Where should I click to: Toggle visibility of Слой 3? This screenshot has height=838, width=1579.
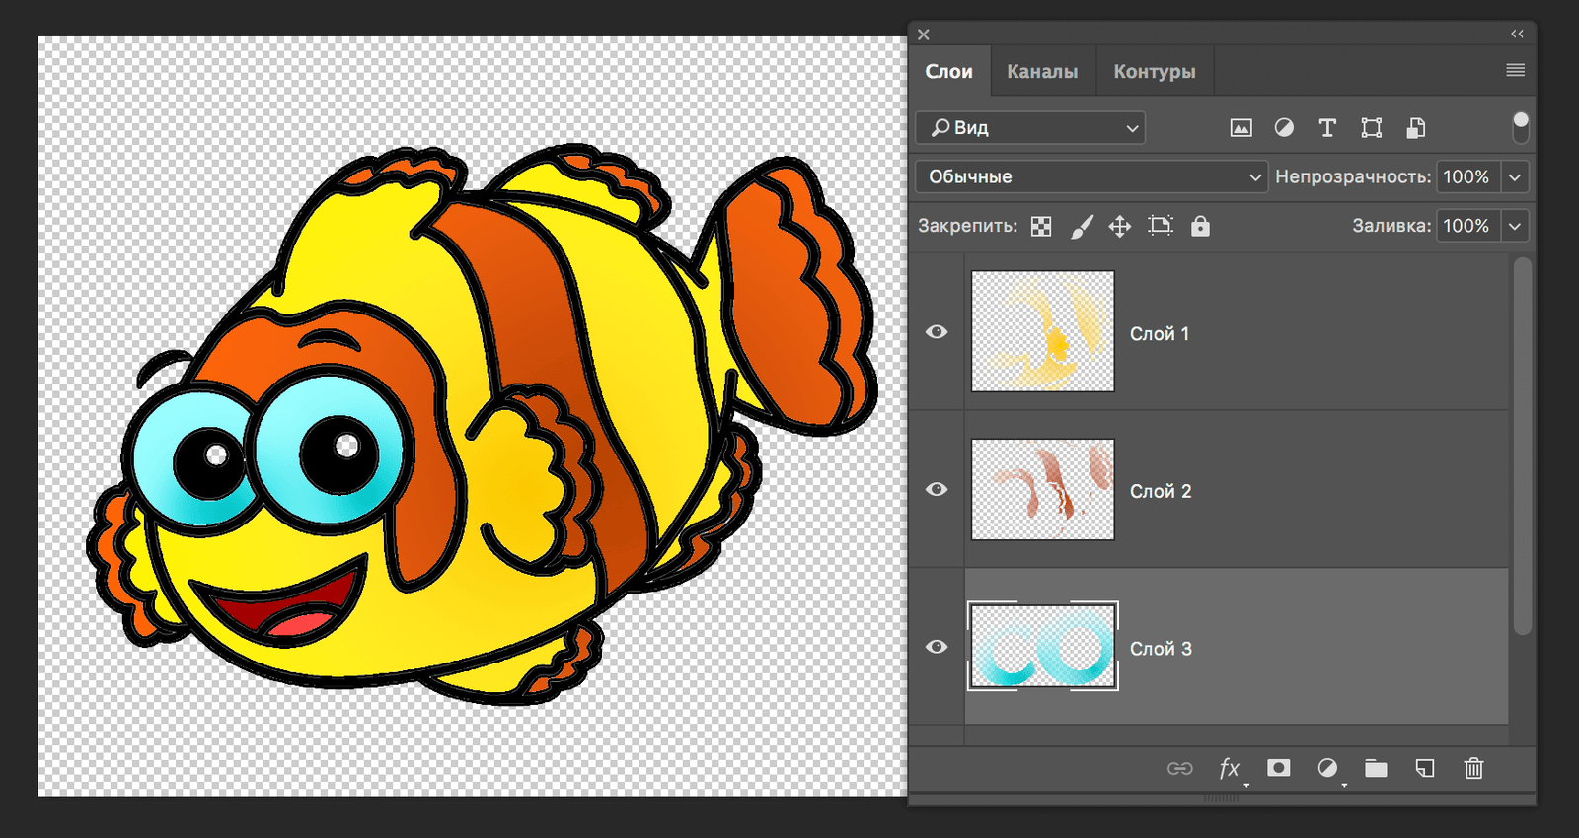click(x=937, y=647)
